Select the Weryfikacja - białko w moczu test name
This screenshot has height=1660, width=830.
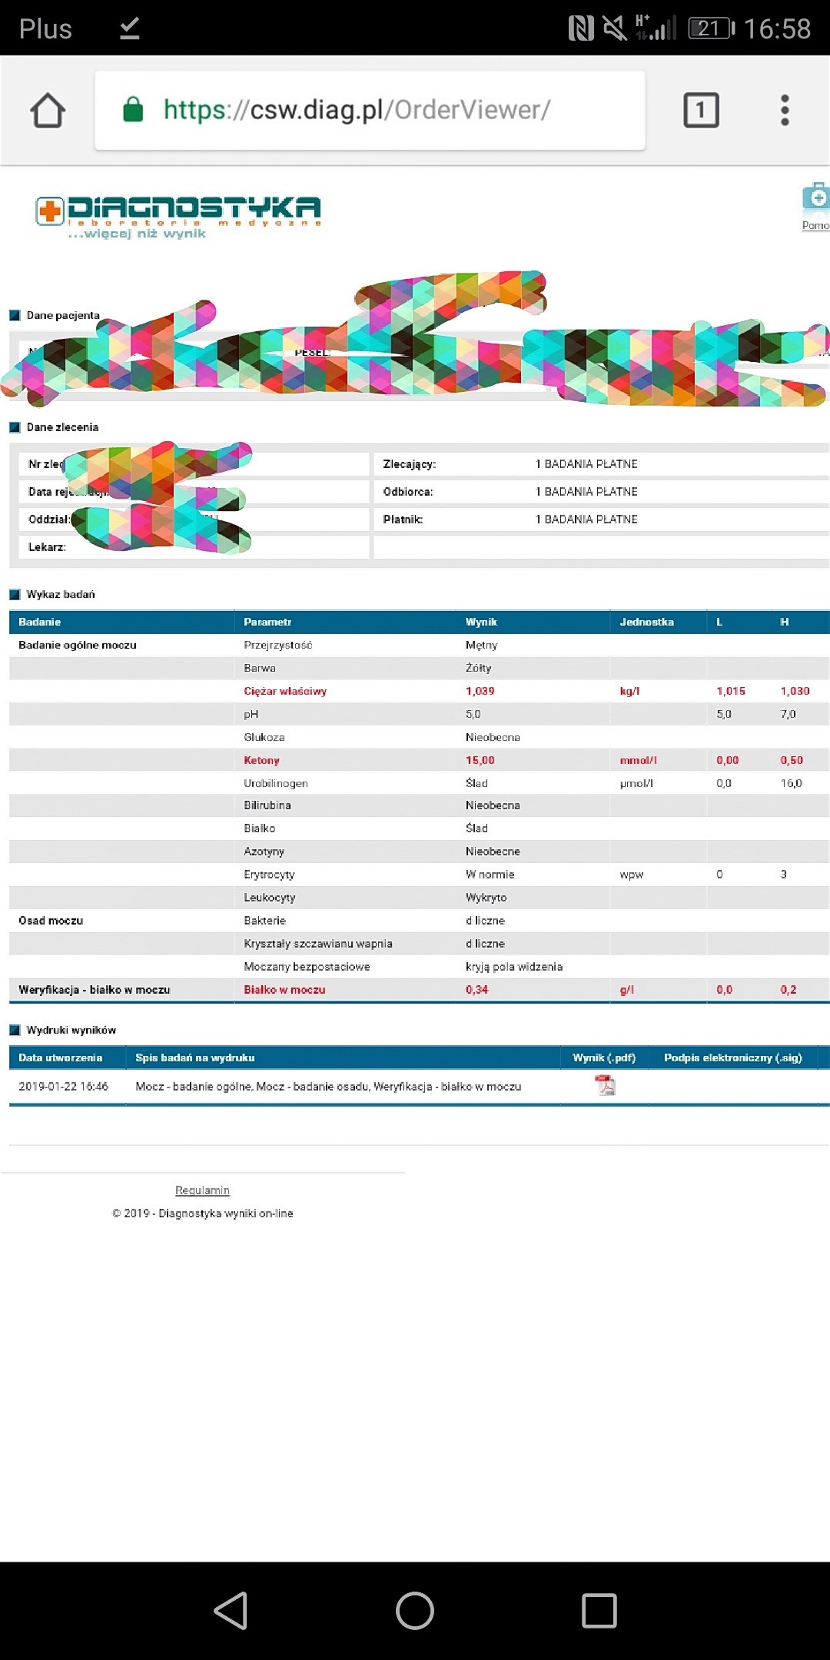[x=95, y=990]
